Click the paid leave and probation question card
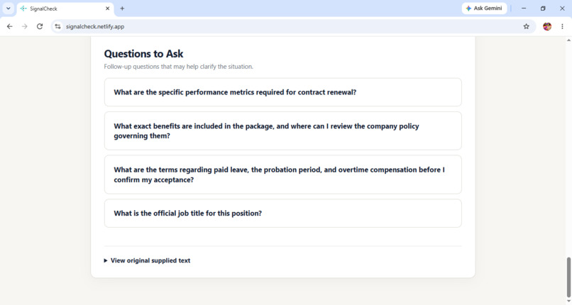The height and width of the screenshot is (305, 572). (282, 174)
